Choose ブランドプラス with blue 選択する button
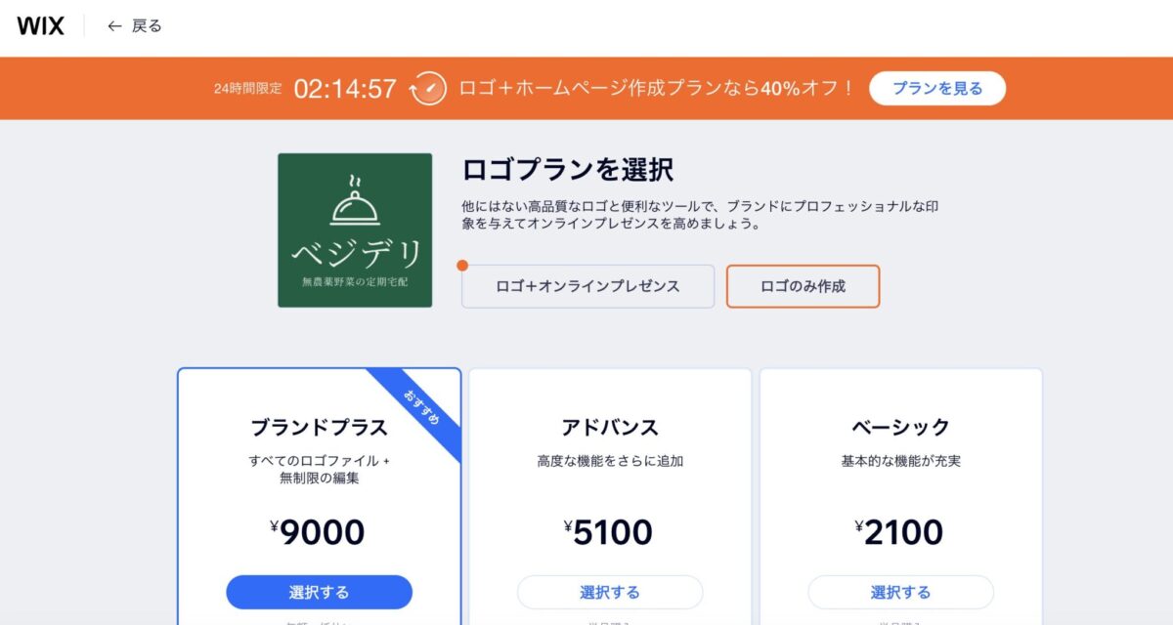The width and height of the screenshot is (1173, 625). pyautogui.click(x=319, y=592)
